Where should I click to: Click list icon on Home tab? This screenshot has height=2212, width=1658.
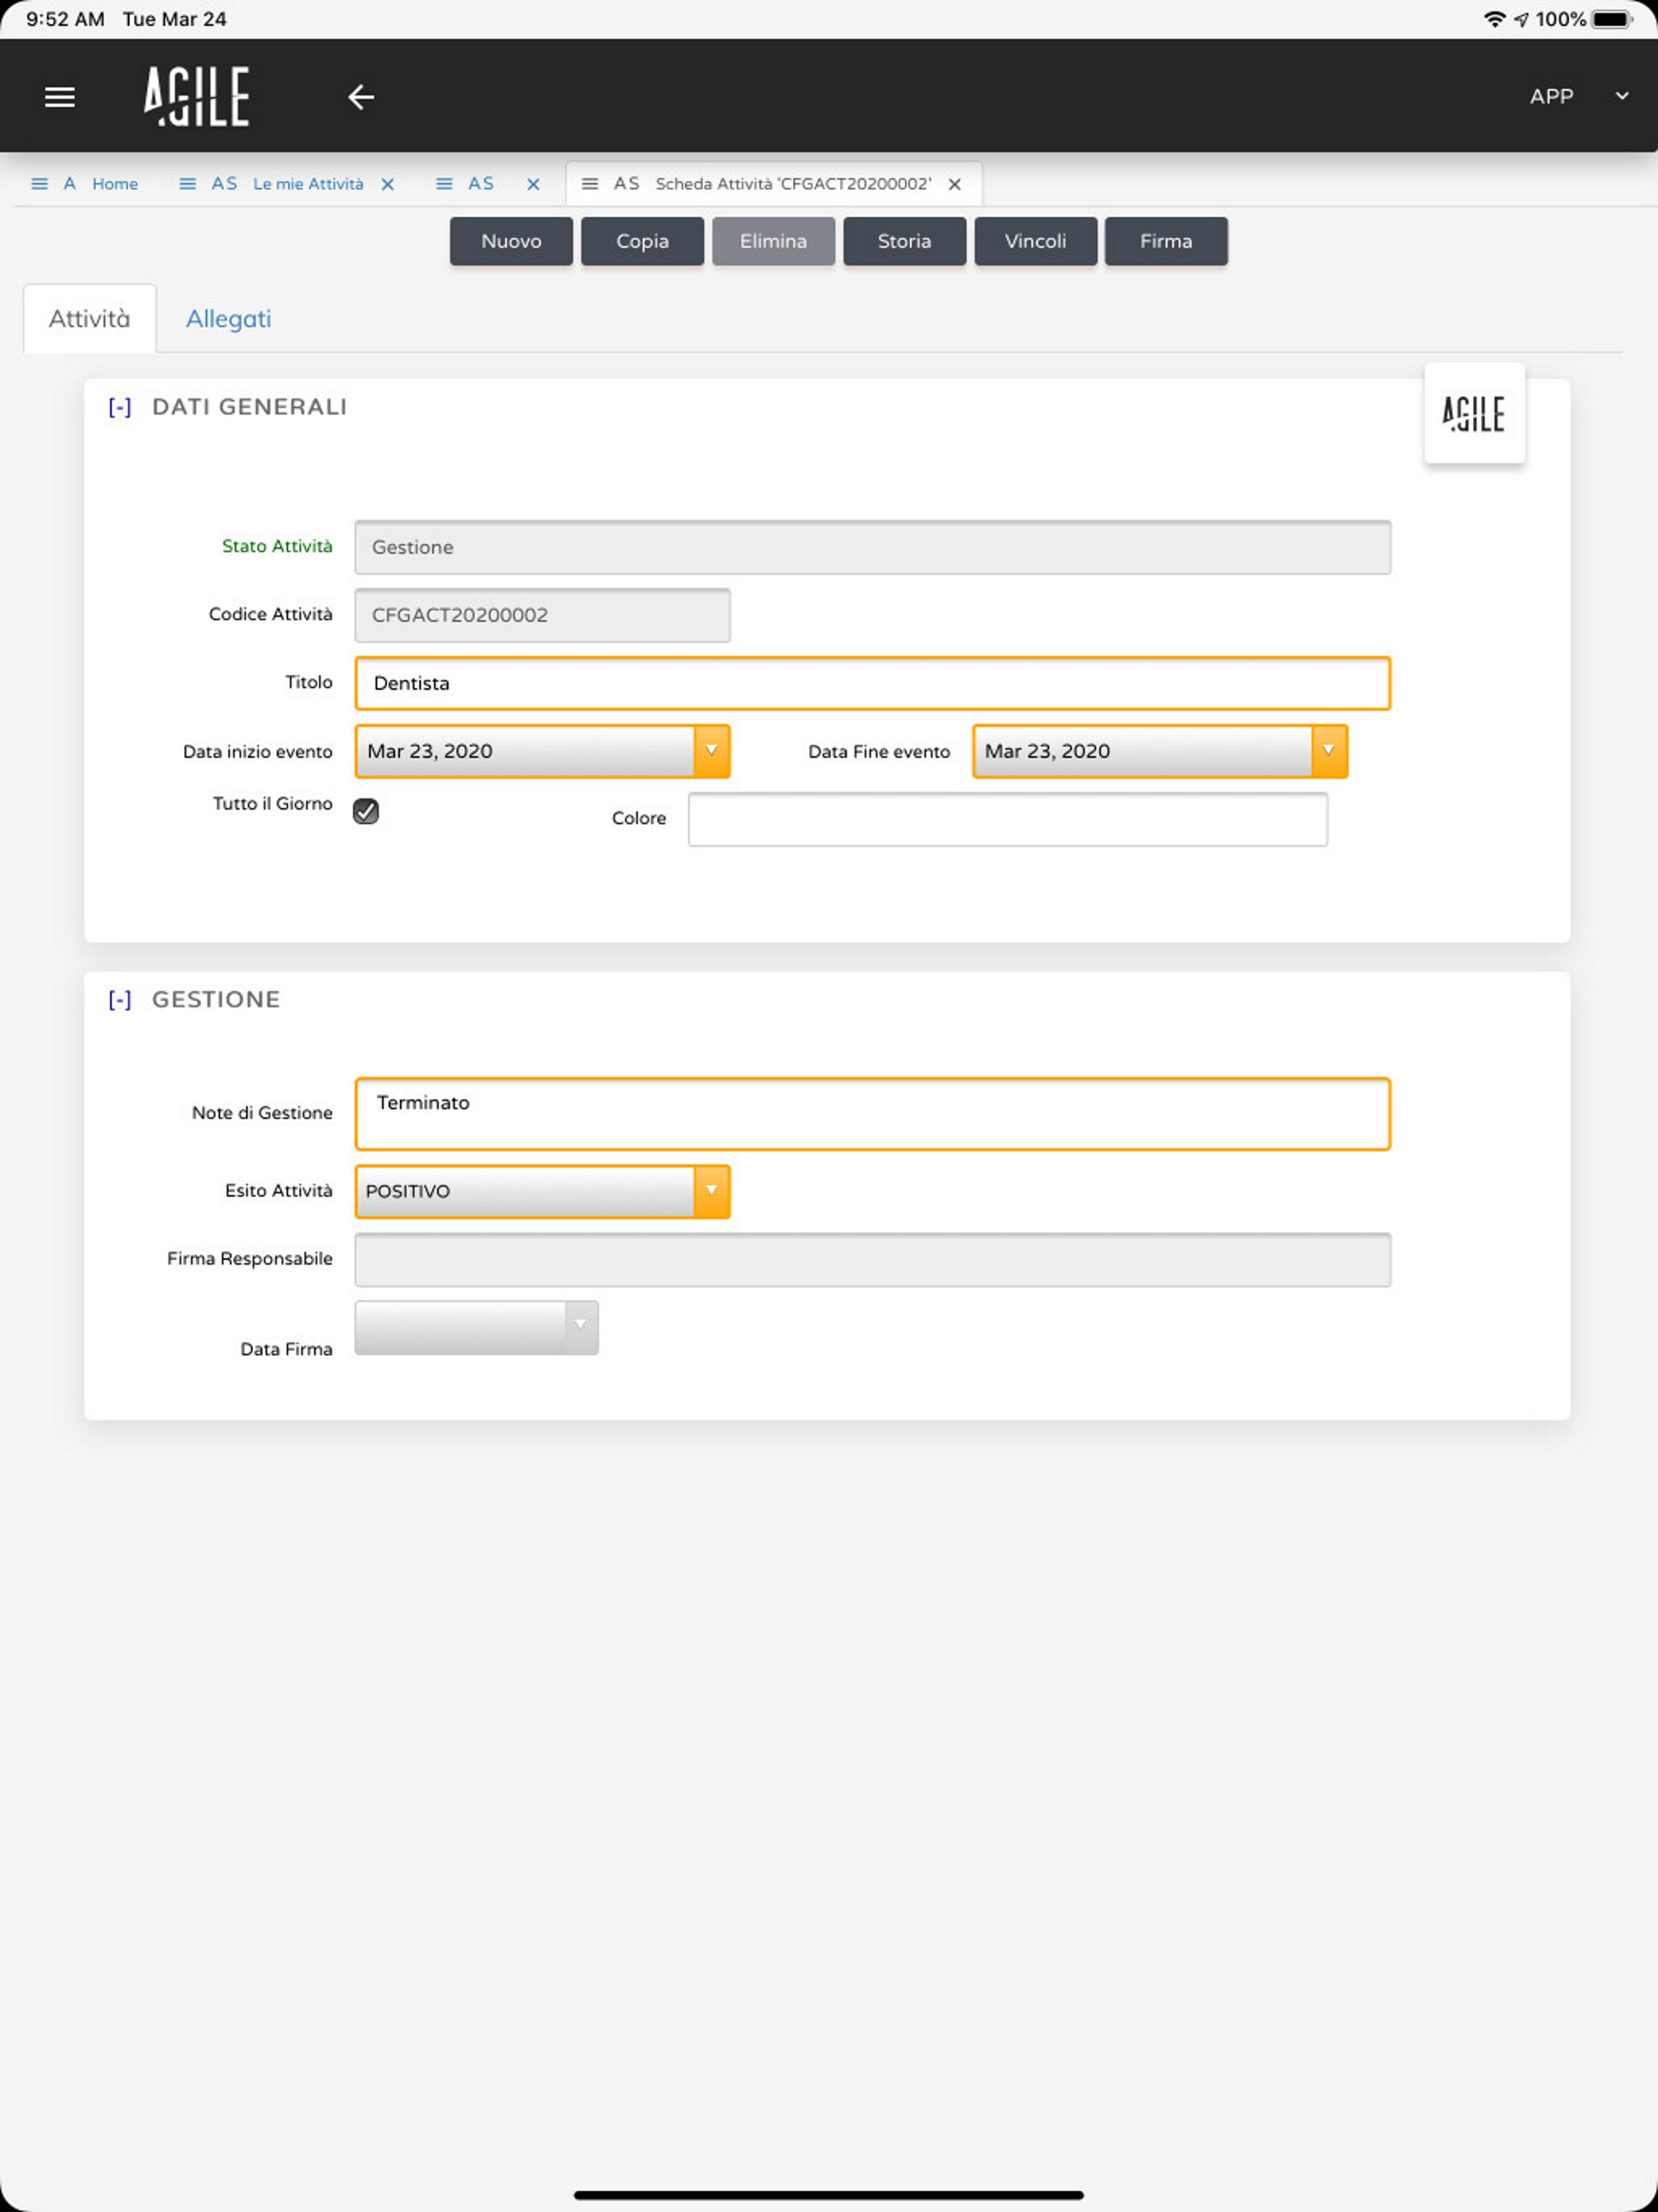pos(39,184)
